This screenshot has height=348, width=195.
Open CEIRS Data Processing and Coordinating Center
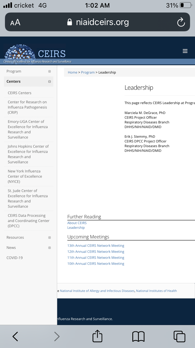(x=29, y=221)
